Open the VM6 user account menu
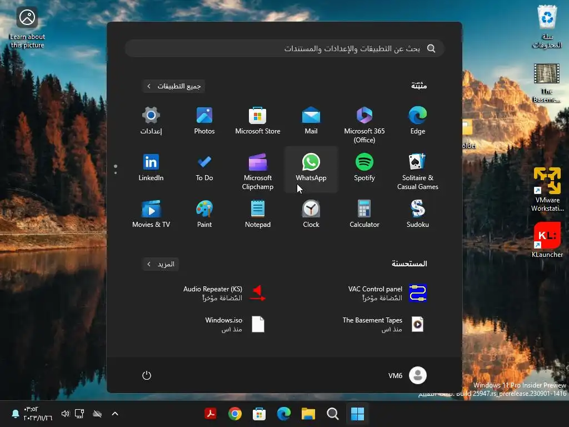 click(407, 375)
